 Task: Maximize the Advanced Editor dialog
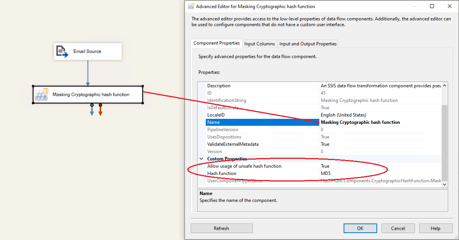point(432,6)
